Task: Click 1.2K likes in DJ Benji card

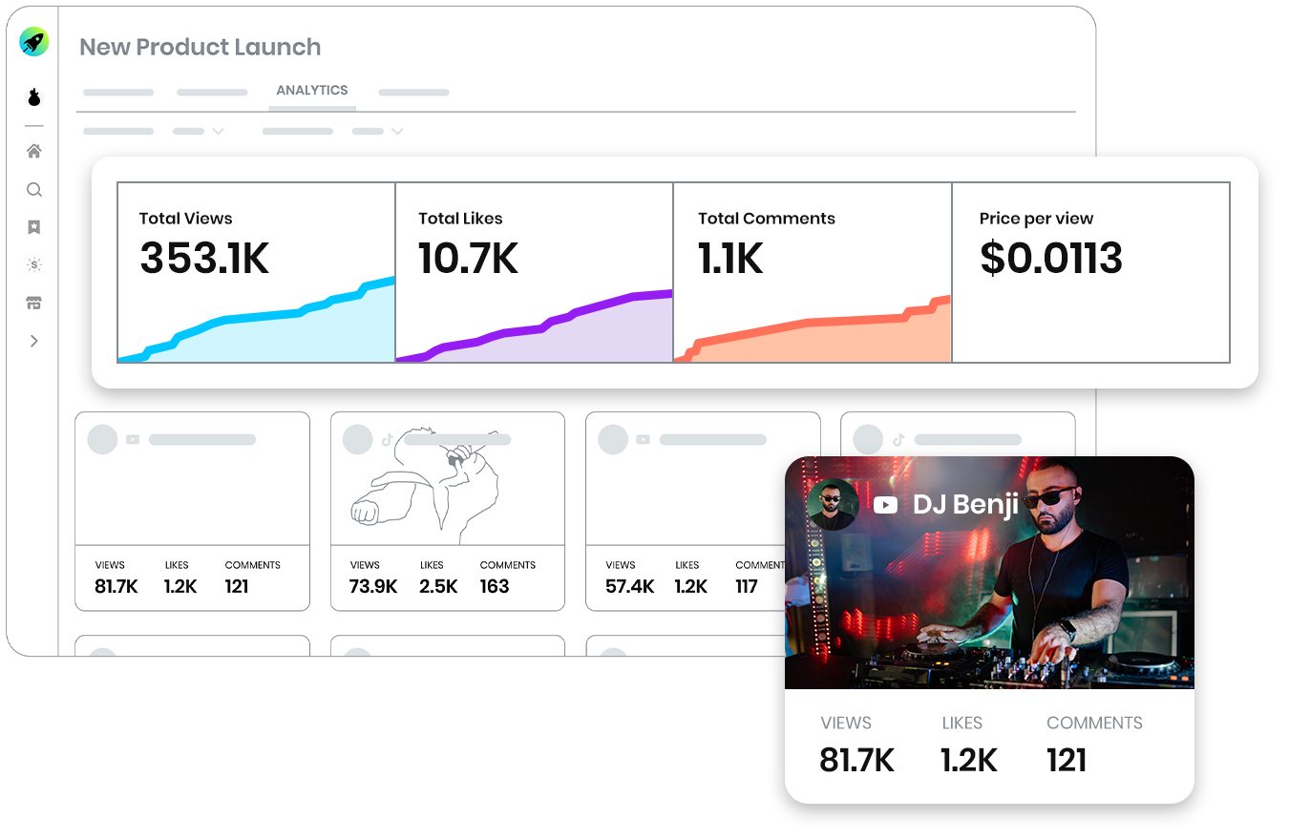Action: 968,760
